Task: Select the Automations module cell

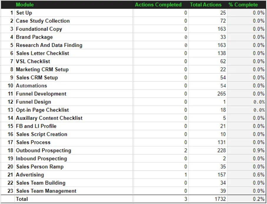Action: (x=74, y=85)
